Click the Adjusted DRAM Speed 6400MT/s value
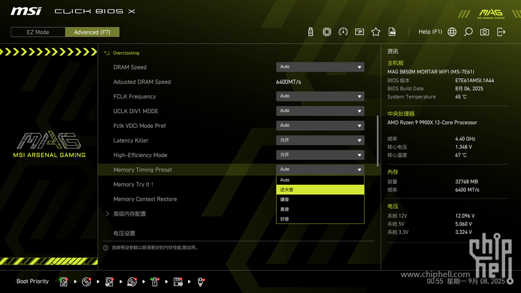Image resolution: width=521 pixels, height=293 pixels. [288, 82]
